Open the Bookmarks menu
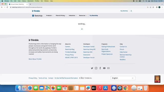This screenshot has height=92, width=164. coord(30,1)
